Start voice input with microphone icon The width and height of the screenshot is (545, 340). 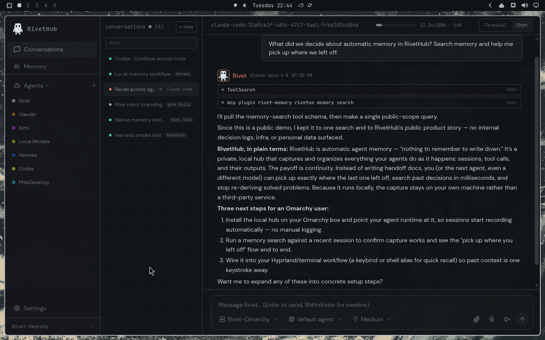coord(491,319)
